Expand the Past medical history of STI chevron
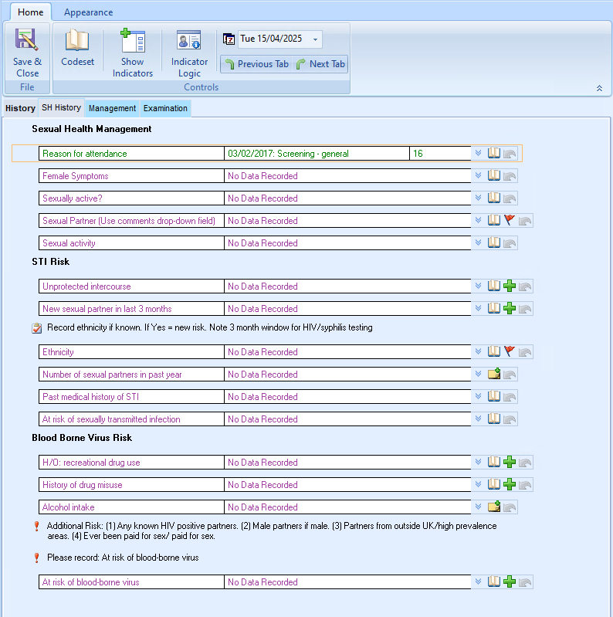 pyautogui.click(x=479, y=397)
